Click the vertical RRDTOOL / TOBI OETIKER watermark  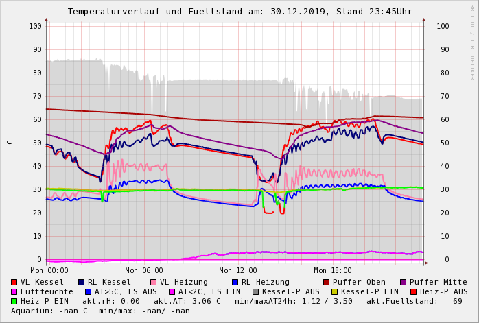pyautogui.click(x=471, y=41)
